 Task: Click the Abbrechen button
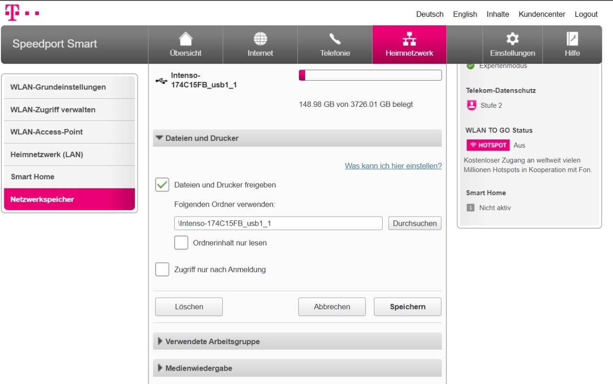tap(332, 307)
